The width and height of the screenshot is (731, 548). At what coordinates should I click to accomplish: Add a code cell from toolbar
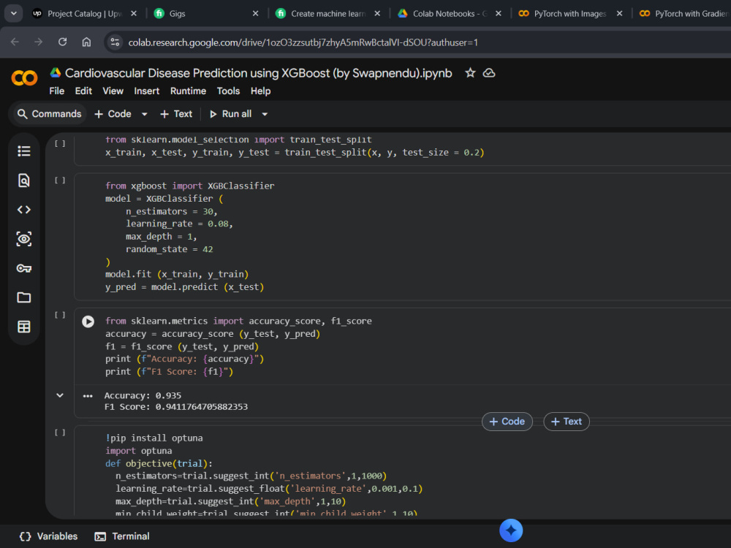click(x=113, y=114)
